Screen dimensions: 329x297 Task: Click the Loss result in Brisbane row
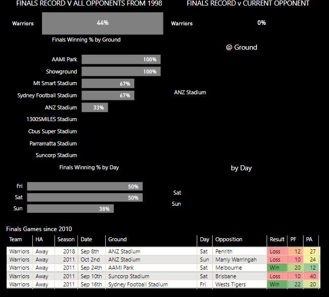coord(277,276)
